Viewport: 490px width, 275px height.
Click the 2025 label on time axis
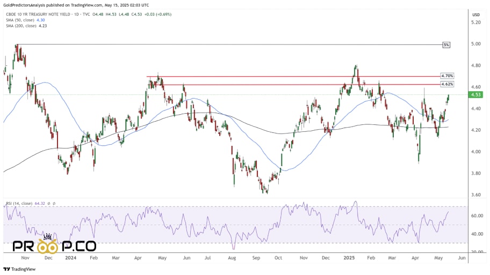point(349,258)
